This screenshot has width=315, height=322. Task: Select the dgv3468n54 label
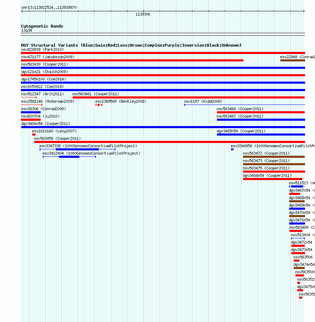pos(302,197)
